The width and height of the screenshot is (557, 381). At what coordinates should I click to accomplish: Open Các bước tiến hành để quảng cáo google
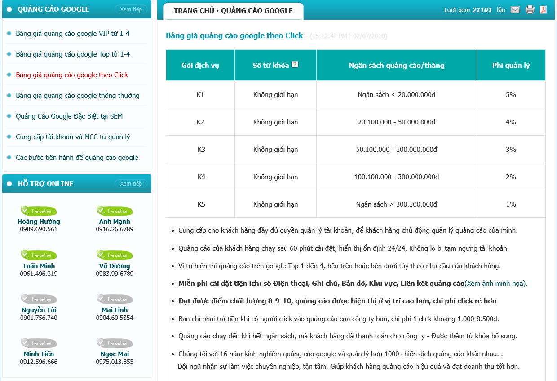tap(77, 158)
